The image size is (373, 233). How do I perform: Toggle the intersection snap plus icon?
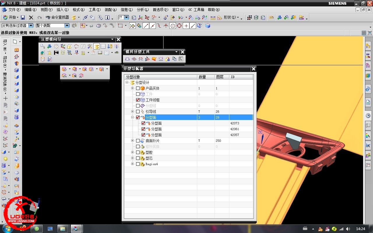point(186,26)
